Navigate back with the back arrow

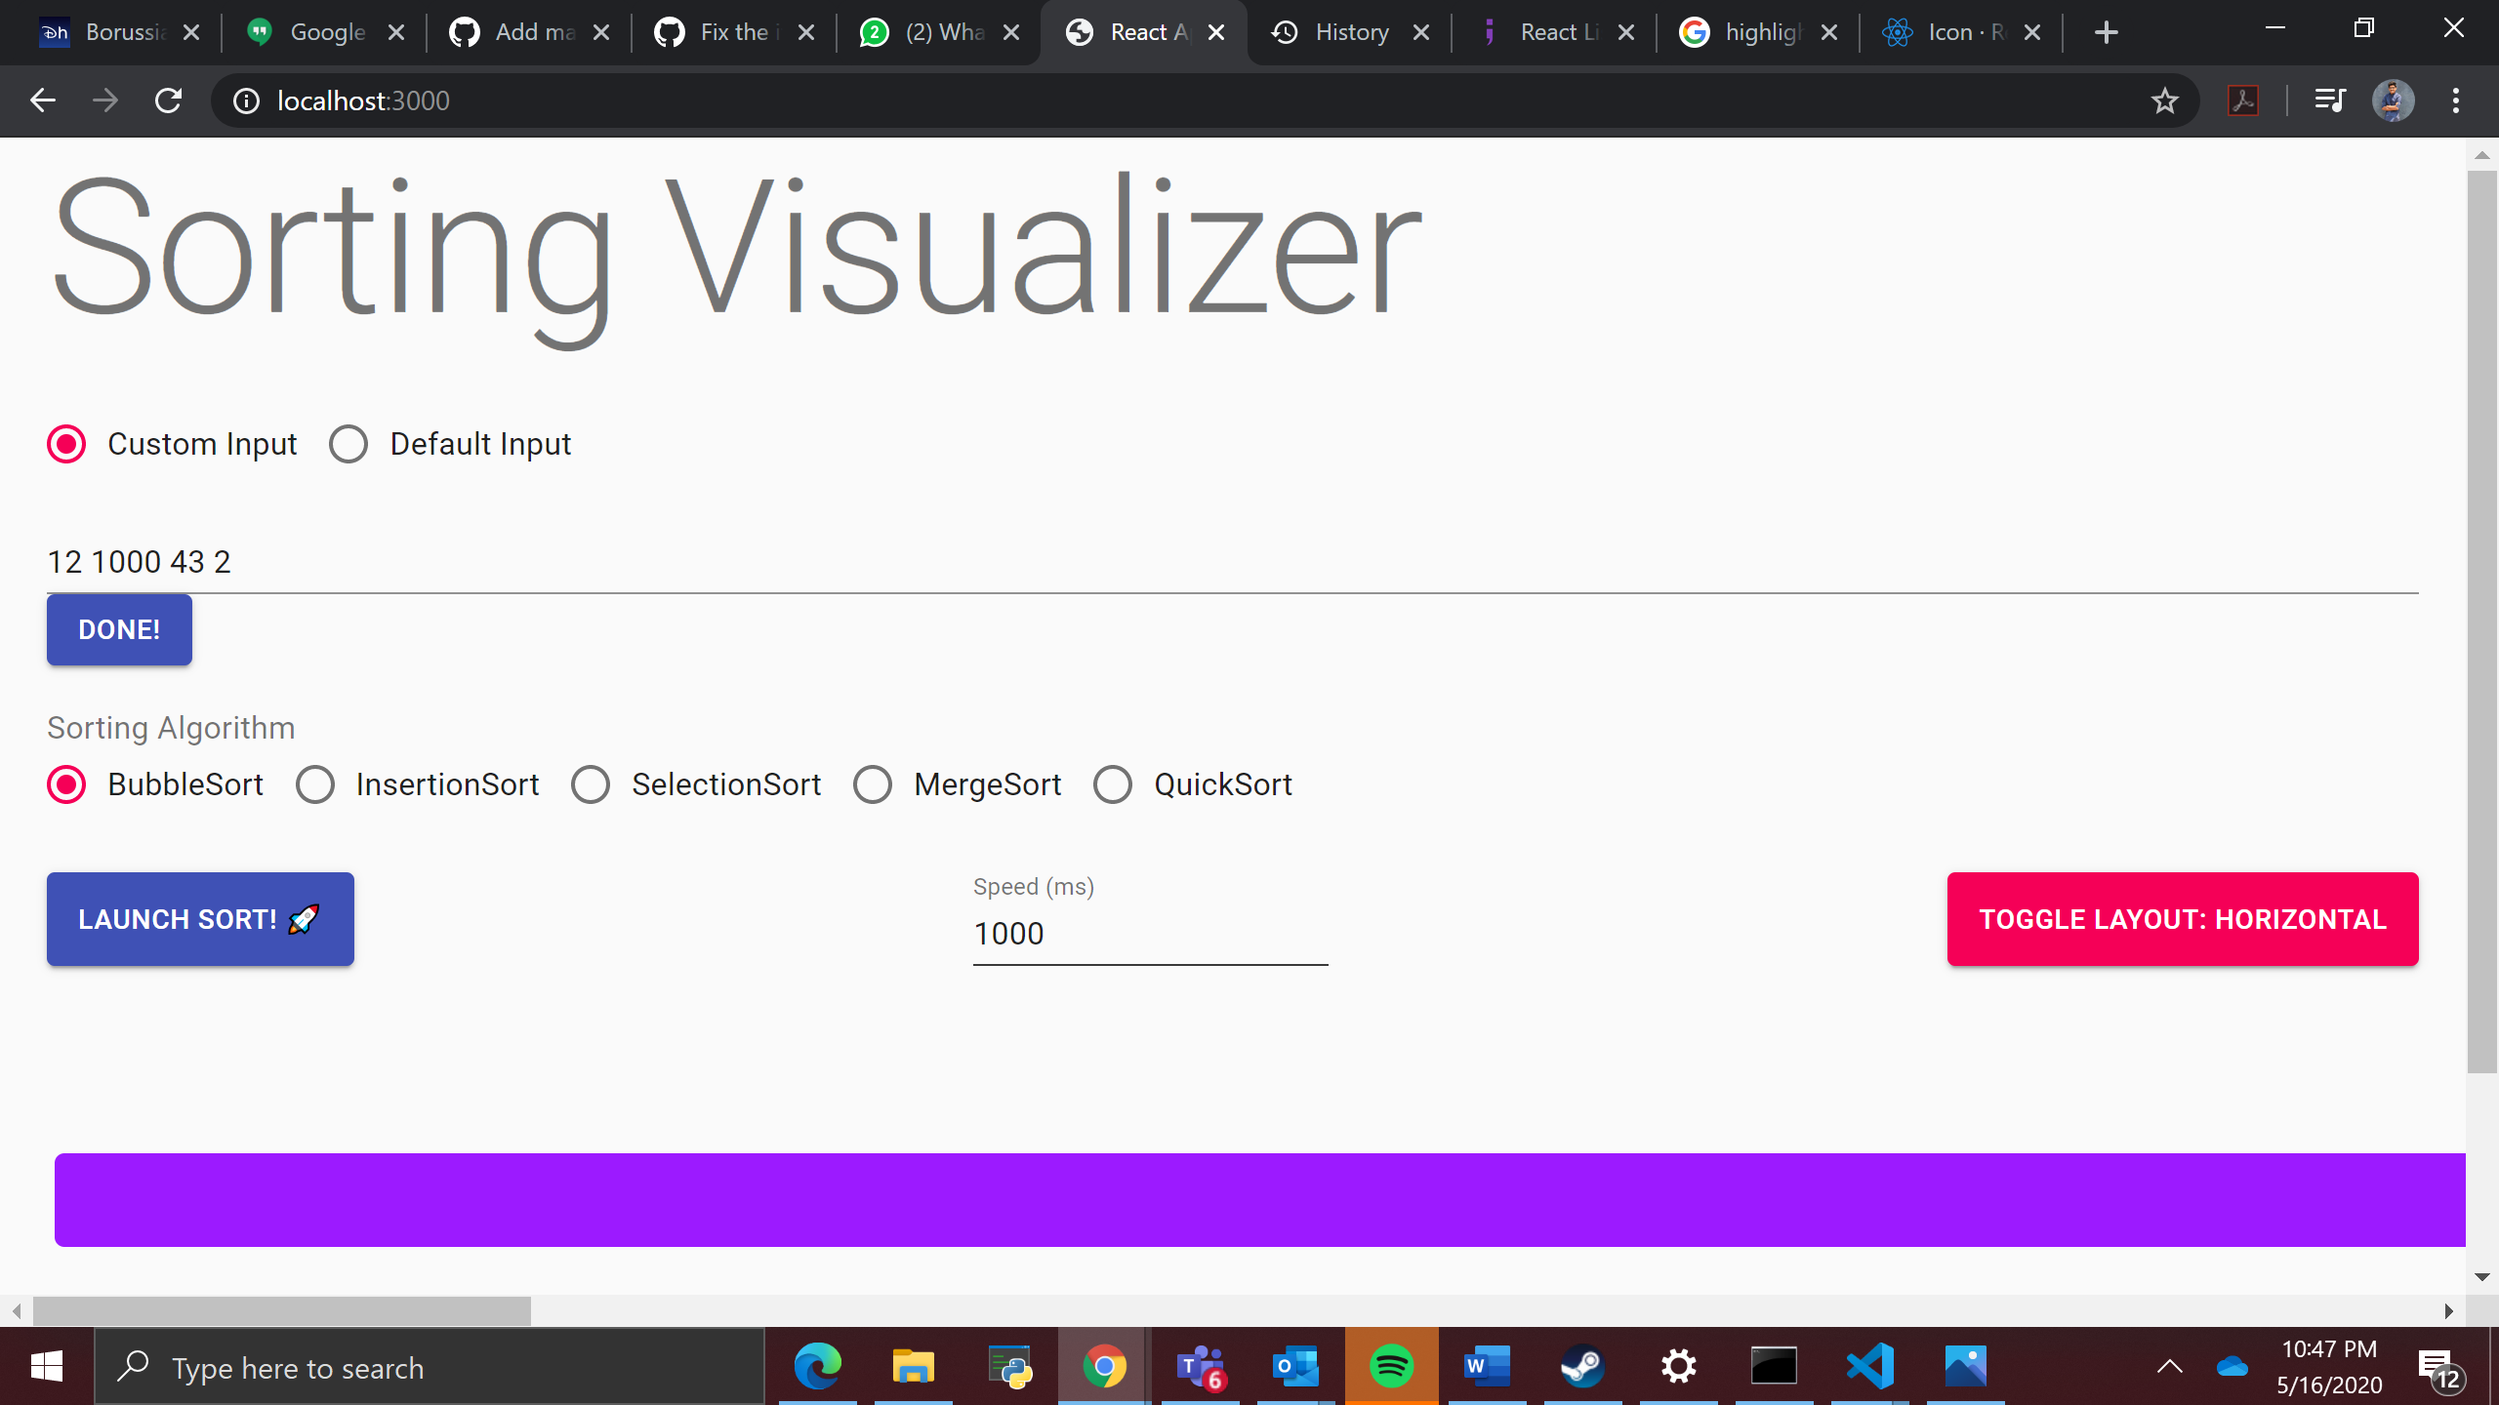(42, 100)
